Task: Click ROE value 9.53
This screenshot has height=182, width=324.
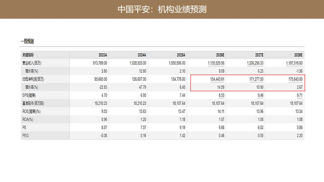Action: point(104,111)
